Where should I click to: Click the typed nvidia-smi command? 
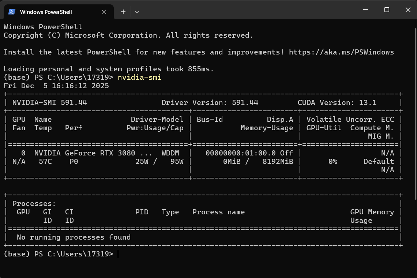click(x=140, y=78)
